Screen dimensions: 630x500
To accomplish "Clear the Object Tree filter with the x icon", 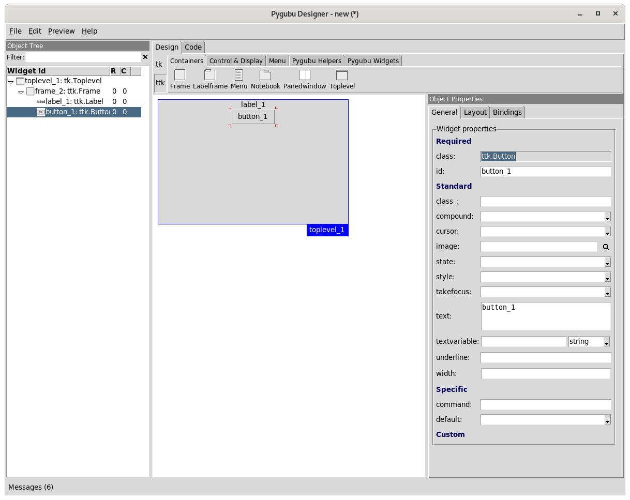I will 145,57.
